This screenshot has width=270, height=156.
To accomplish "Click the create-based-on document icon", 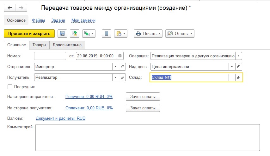I will pos(89,33).
